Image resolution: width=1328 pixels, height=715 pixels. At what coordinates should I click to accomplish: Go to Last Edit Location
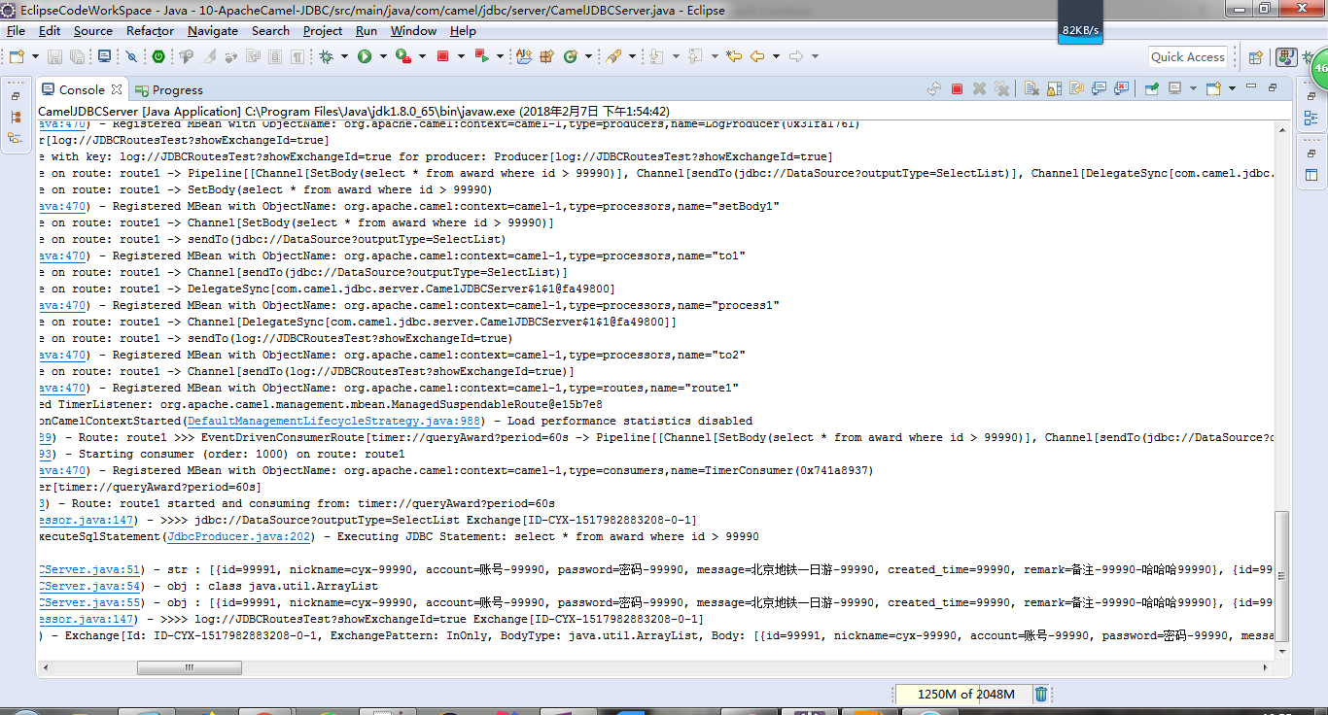click(734, 57)
